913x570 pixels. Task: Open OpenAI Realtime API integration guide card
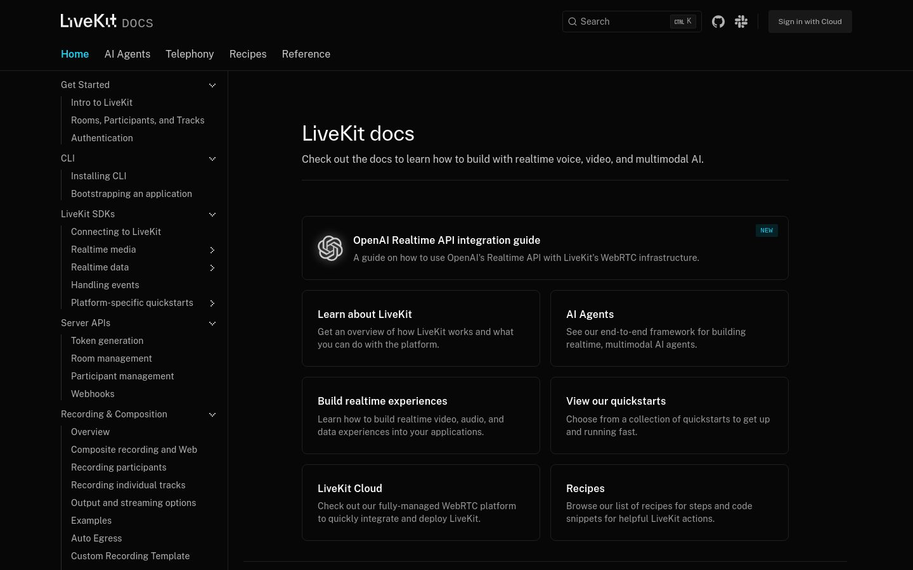[x=545, y=248]
